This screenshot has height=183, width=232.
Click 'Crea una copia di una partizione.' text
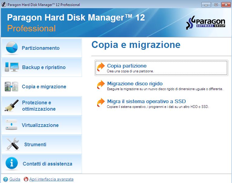(x=130, y=71)
